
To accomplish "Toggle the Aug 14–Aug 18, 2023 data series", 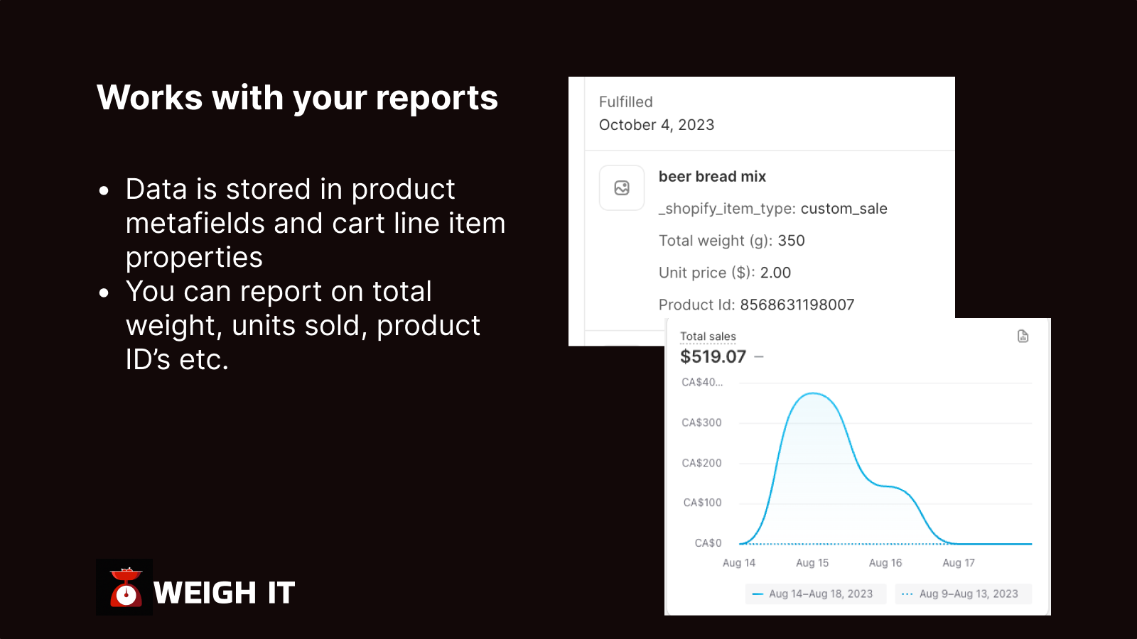I will tap(815, 594).
